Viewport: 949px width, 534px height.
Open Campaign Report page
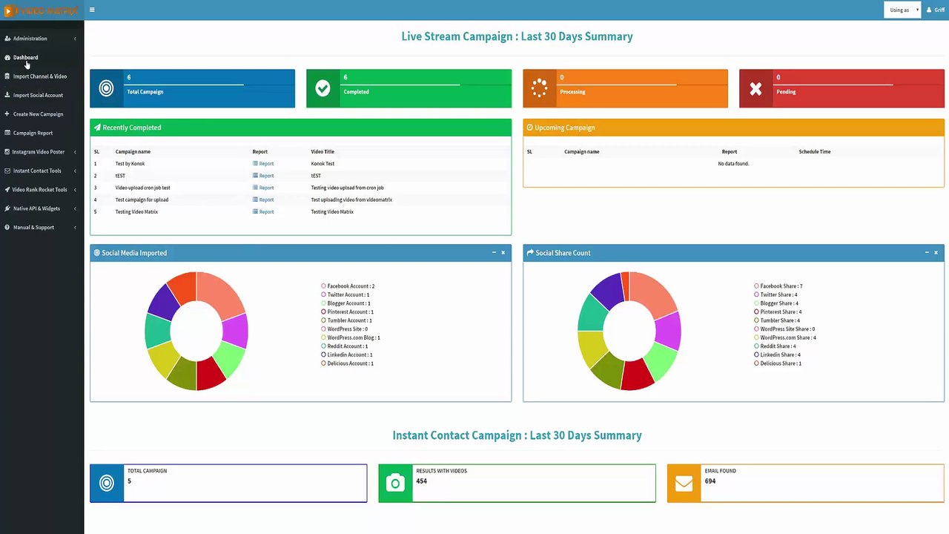point(42,133)
